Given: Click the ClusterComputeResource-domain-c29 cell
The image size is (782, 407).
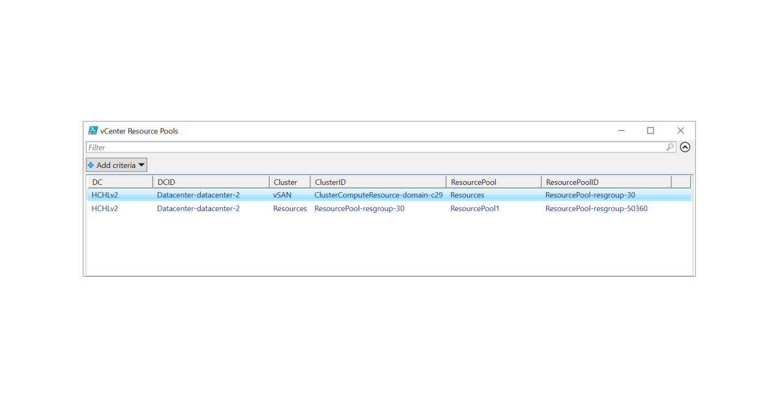Looking at the screenshot, I should coord(378,195).
